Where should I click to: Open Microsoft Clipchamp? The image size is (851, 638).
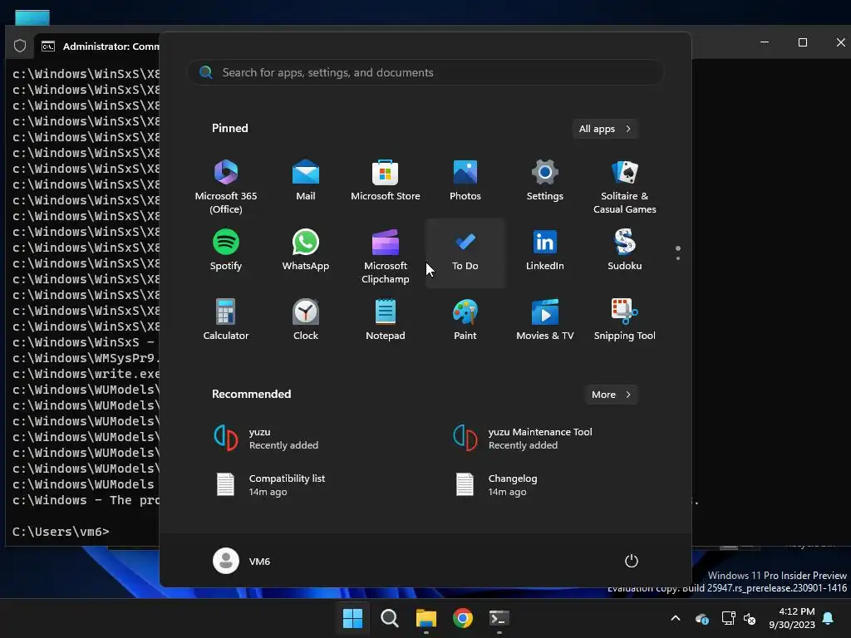(386, 256)
